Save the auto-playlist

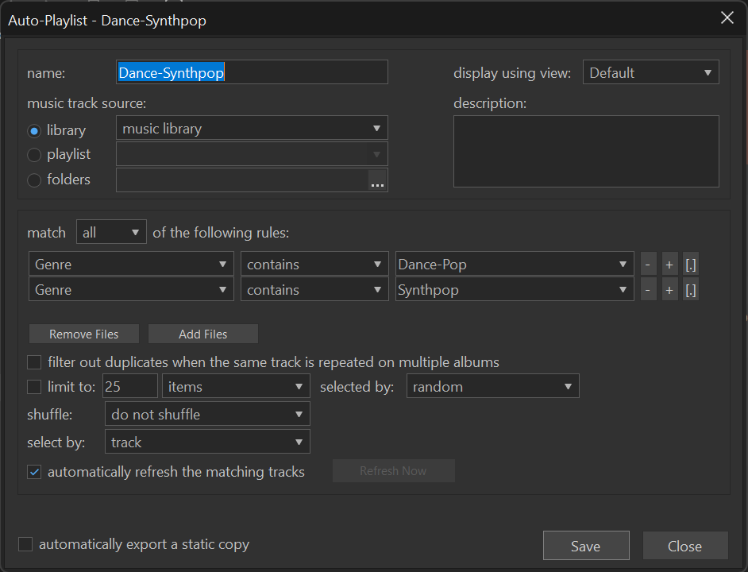tap(586, 546)
